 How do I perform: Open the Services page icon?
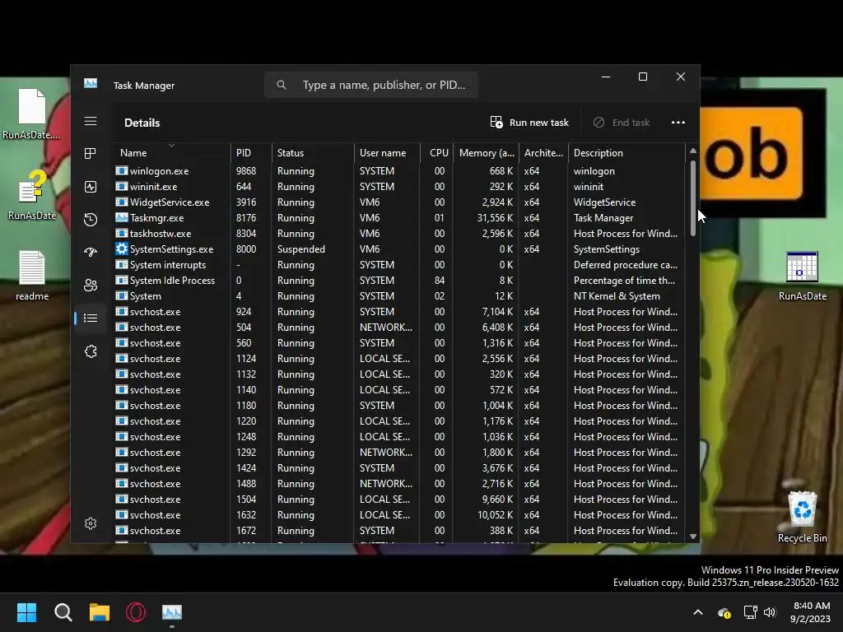91,351
